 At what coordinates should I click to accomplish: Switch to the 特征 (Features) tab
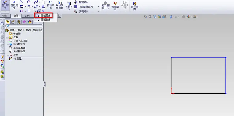[5, 16]
